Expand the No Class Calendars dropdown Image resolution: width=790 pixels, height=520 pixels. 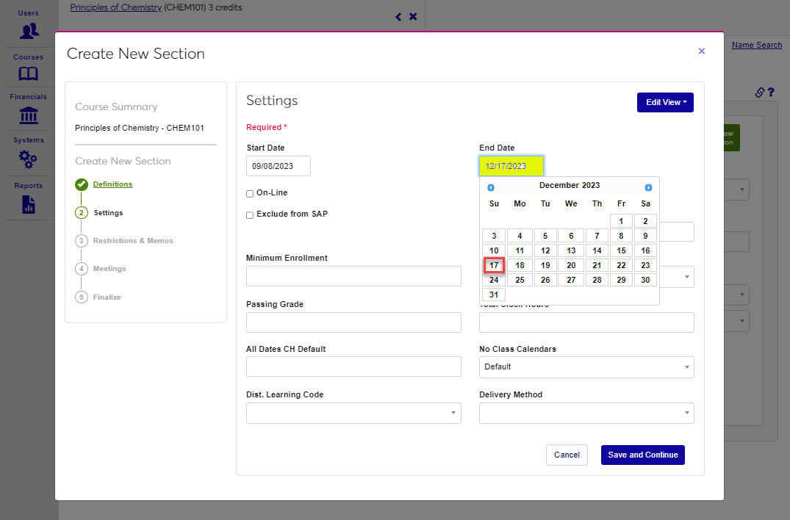(586, 367)
